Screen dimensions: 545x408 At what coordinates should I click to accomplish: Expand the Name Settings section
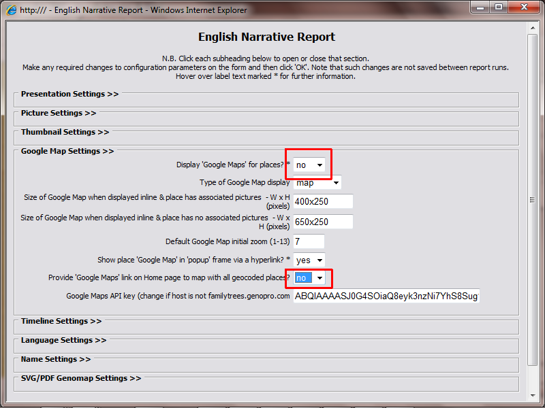click(56, 359)
